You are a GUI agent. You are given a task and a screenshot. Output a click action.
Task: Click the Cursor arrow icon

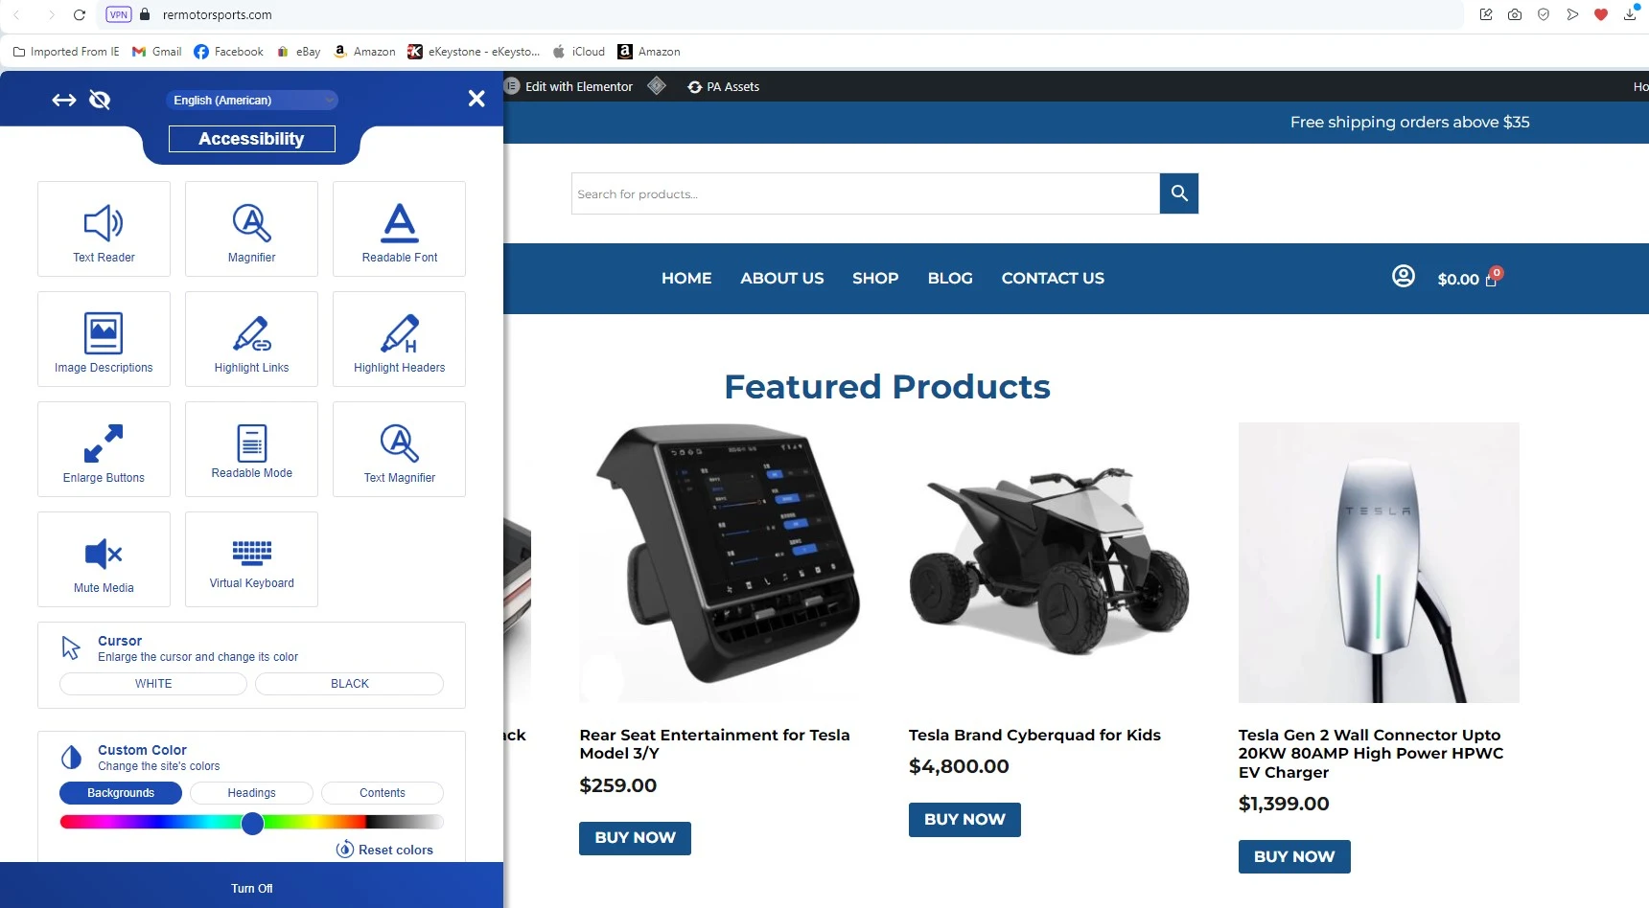click(71, 648)
